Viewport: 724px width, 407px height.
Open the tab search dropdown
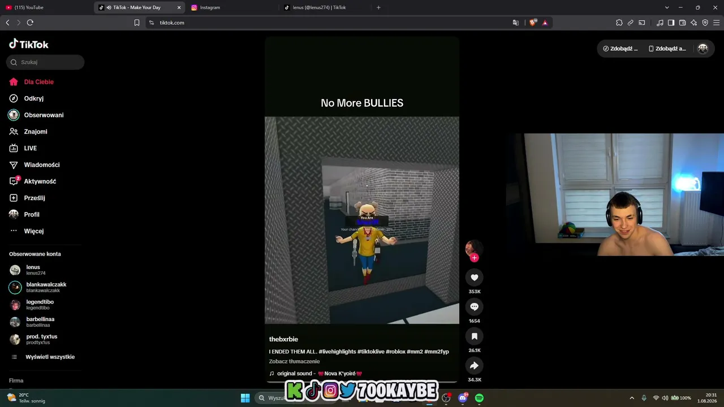667,7
